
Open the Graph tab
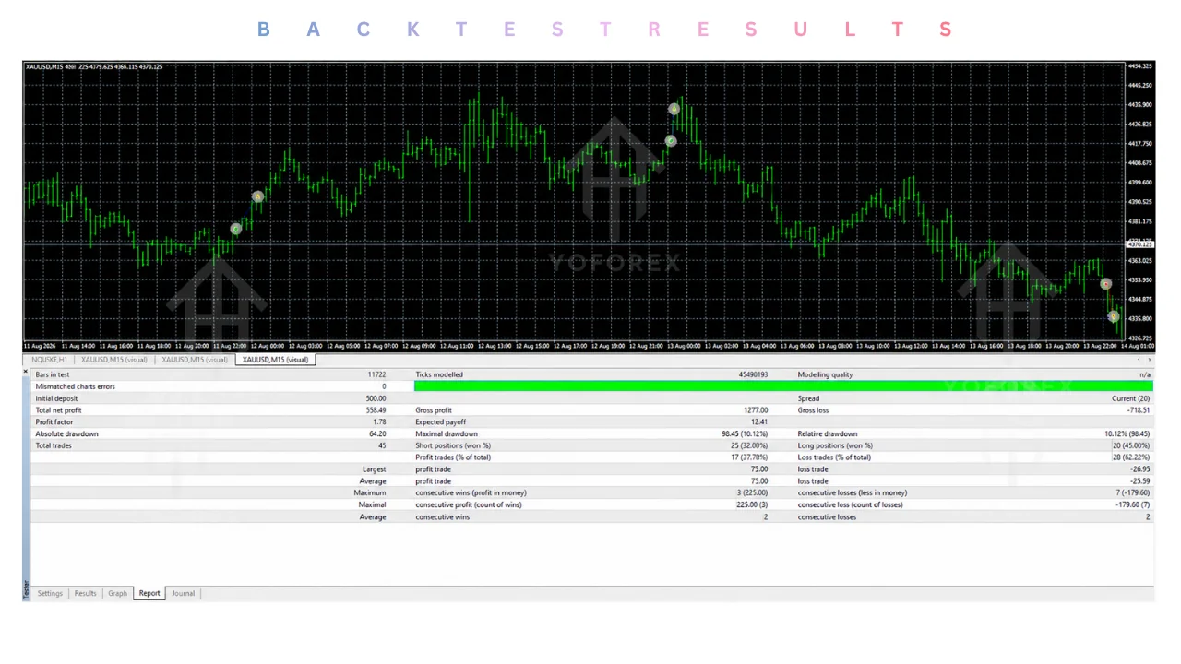(117, 593)
